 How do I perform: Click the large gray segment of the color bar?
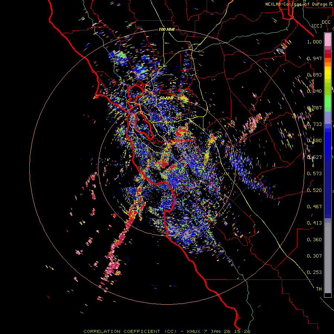(328, 258)
